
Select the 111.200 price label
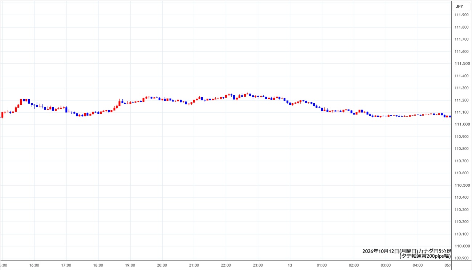click(461, 100)
